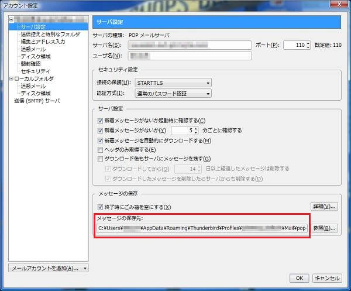This screenshot has height=291, width=351.
Task: Select the ローカルフォルダ tree node
Action: point(34,78)
